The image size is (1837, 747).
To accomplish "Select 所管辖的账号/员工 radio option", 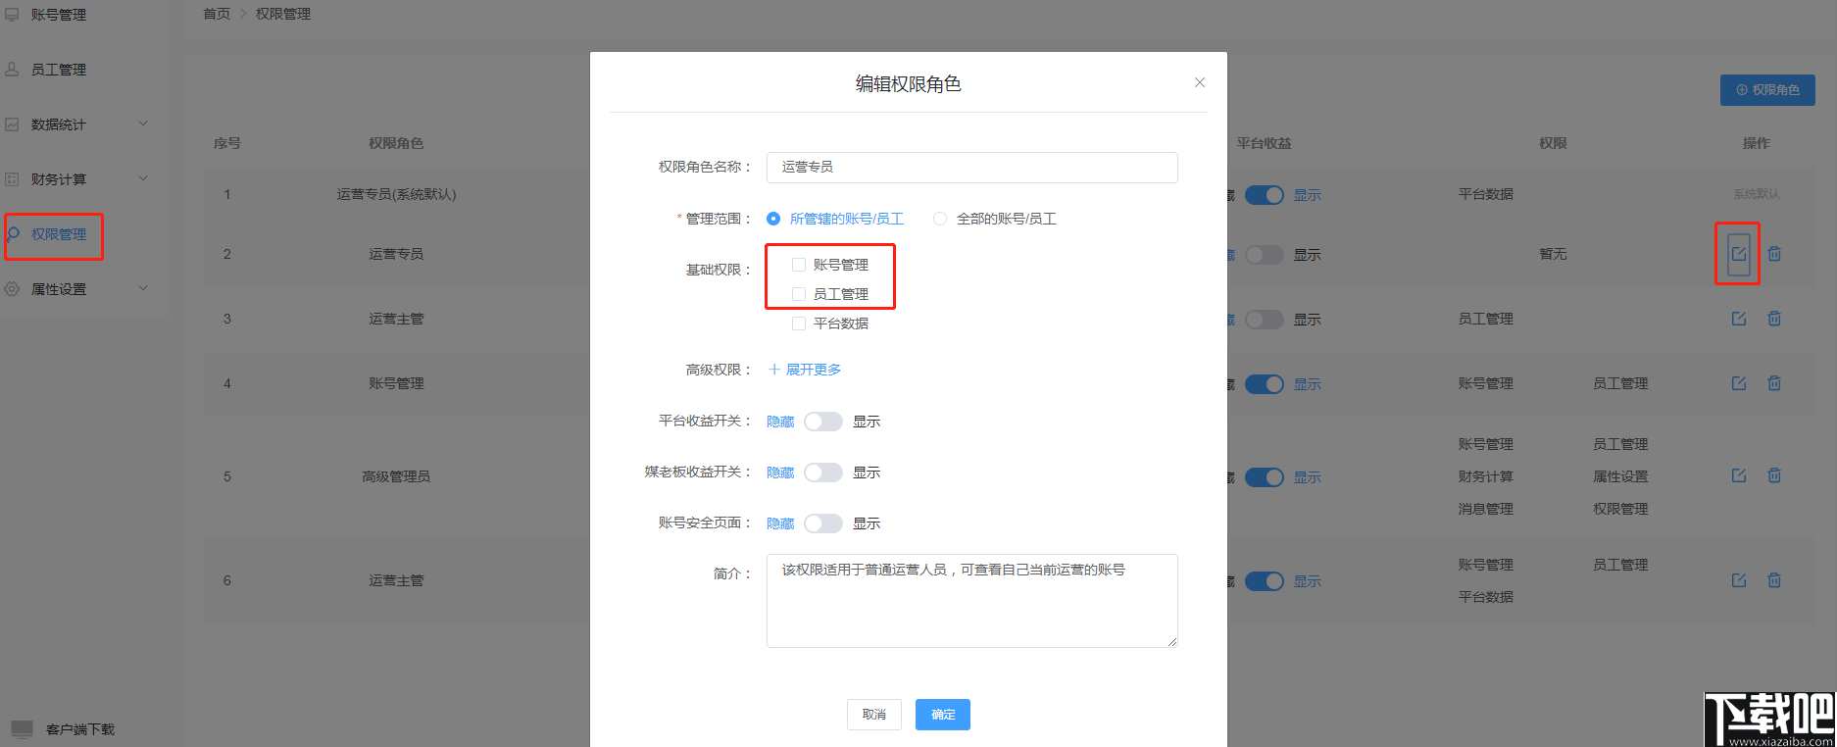I will click(773, 219).
